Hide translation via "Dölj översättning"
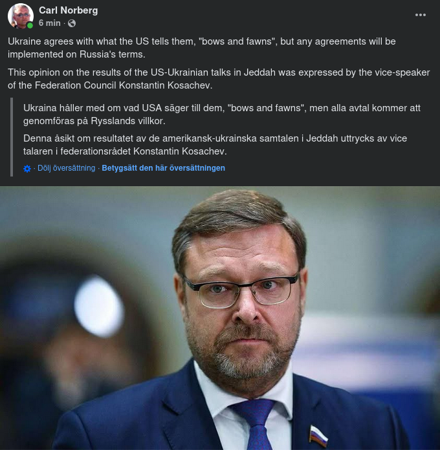 point(66,168)
